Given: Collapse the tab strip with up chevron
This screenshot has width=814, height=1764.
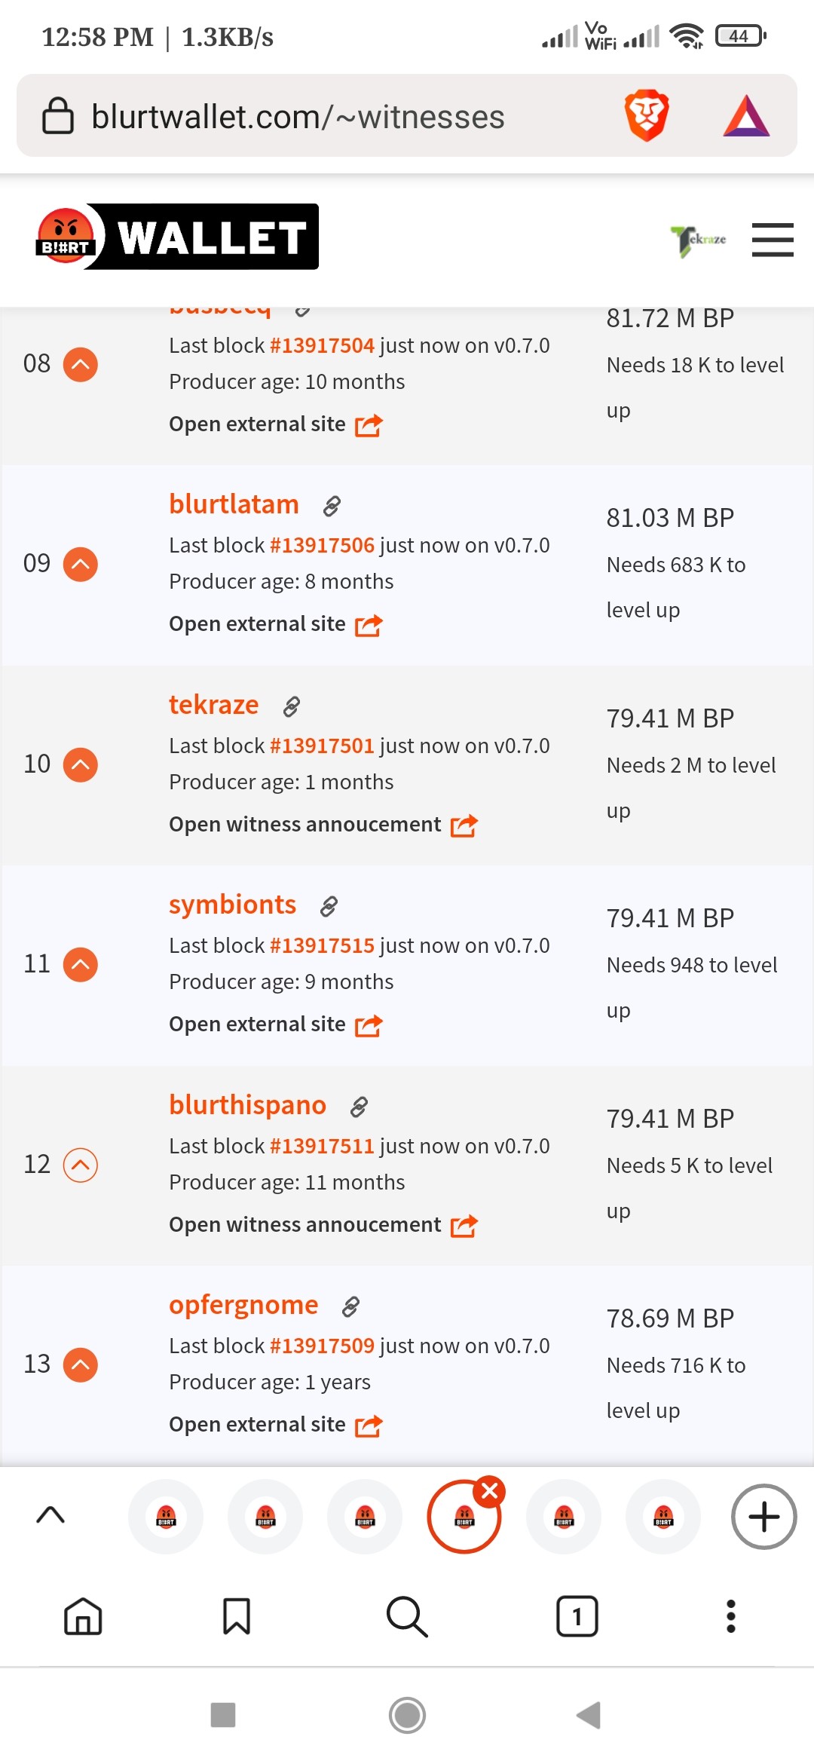Looking at the screenshot, I should click(50, 1515).
